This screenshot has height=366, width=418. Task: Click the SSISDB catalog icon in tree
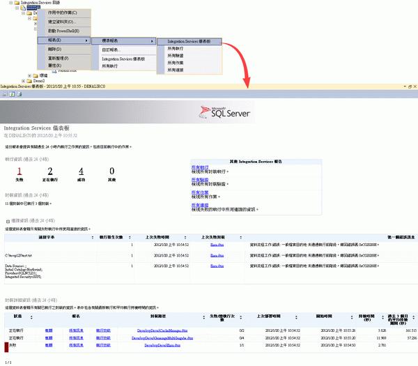[23, 8]
